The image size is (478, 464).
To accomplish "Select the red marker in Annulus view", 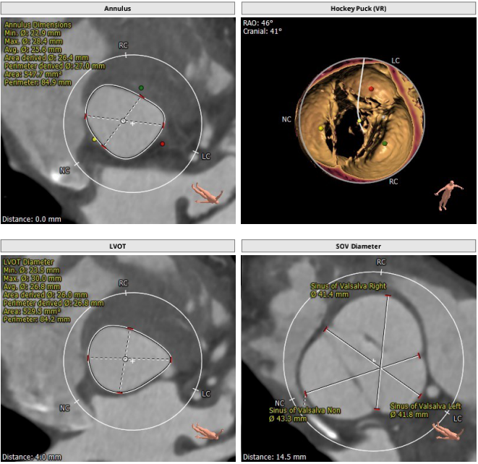I will click(x=163, y=144).
